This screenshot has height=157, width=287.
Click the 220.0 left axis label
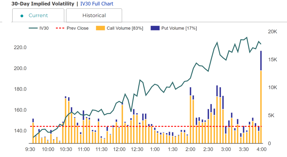coord(20,48)
